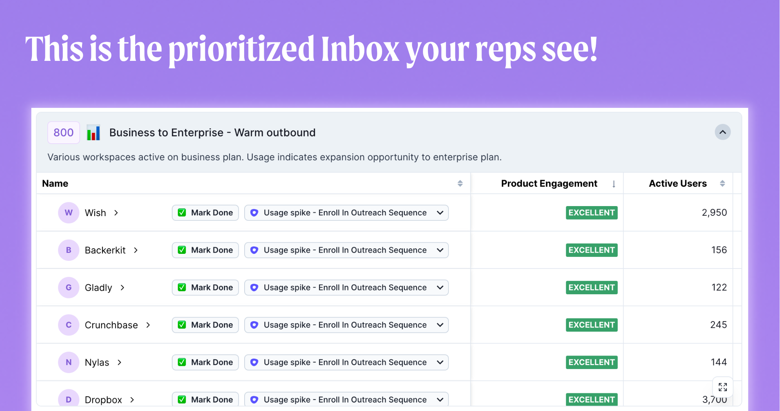
Task: Click the section title Business to Enterprise
Action: (x=212, y=133)
